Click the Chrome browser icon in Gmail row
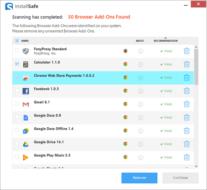 click(x=125, y=104)
